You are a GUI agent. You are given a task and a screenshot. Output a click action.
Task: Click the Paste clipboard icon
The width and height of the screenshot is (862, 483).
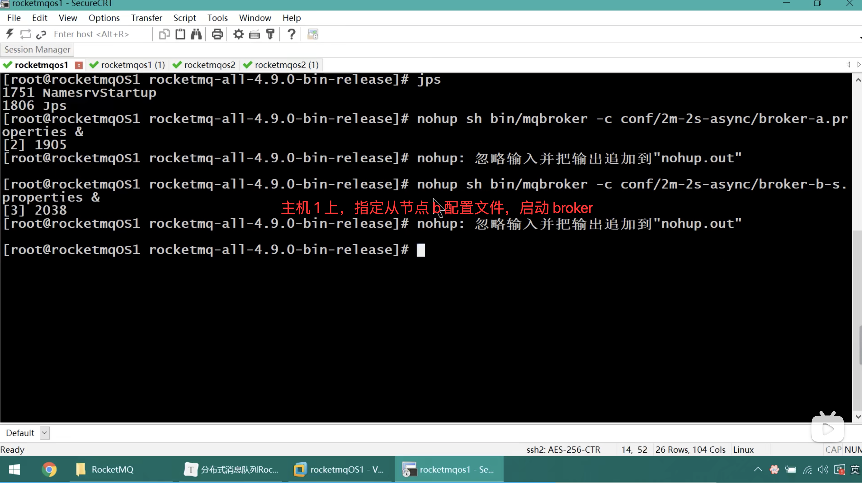tap(180, 34)
